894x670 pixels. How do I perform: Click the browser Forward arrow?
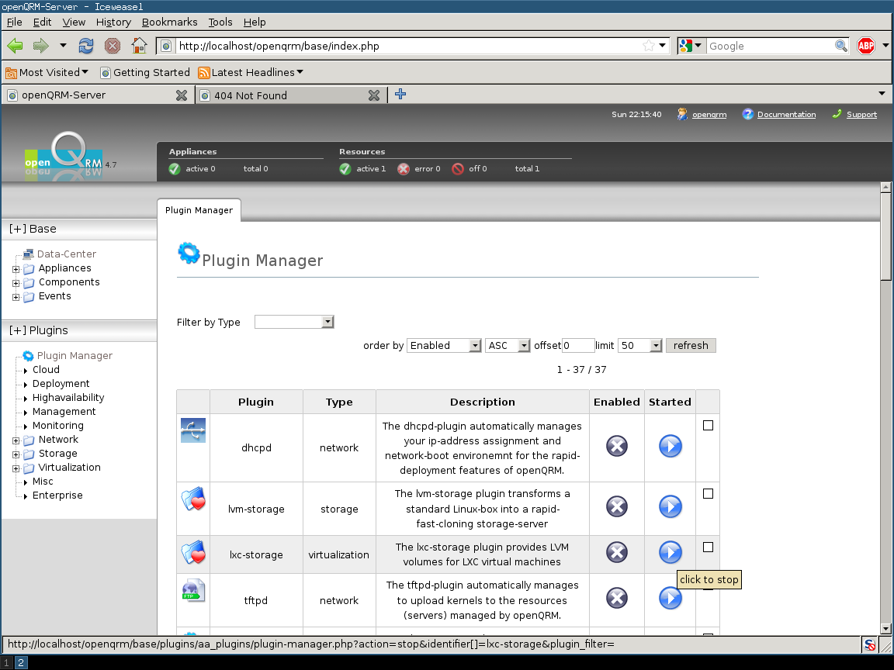point(40,46)
